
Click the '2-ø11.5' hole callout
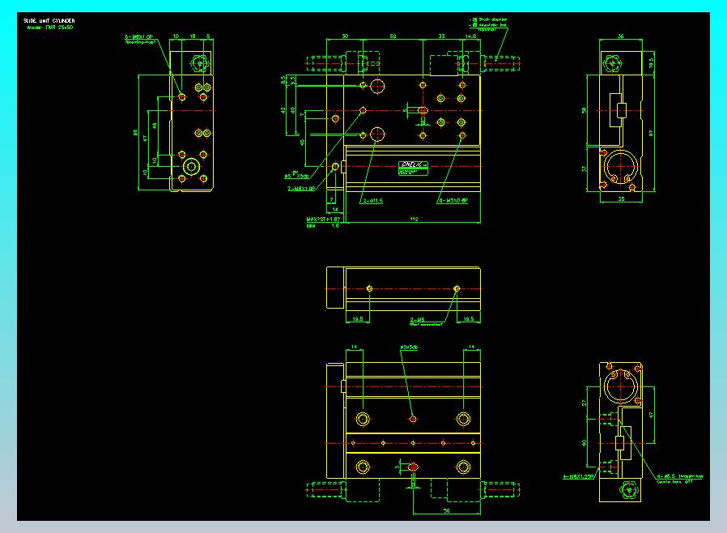(372, 201)
